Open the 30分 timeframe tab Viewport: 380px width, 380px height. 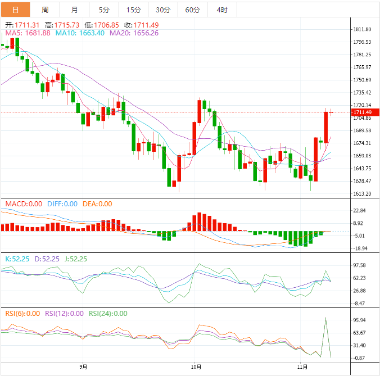(x=163, y=10)
